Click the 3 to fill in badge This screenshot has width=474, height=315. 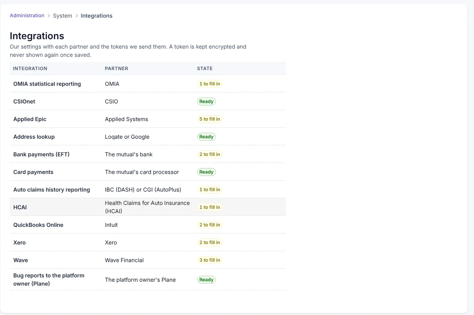point(210,260)
